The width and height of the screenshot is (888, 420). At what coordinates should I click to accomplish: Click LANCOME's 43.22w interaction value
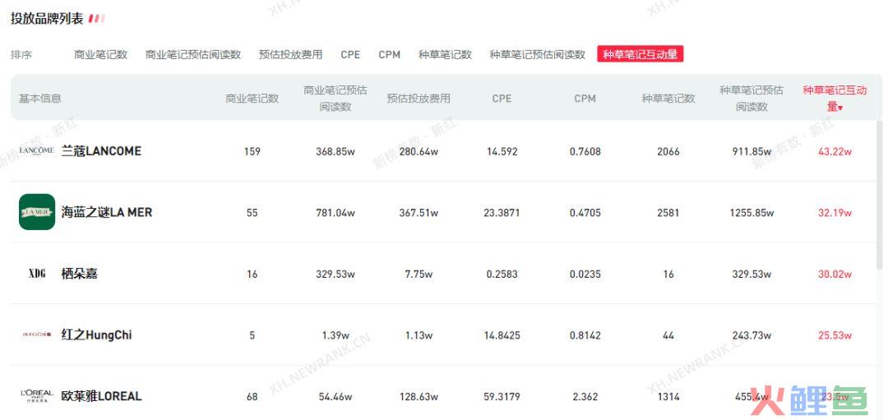(835, 152)
